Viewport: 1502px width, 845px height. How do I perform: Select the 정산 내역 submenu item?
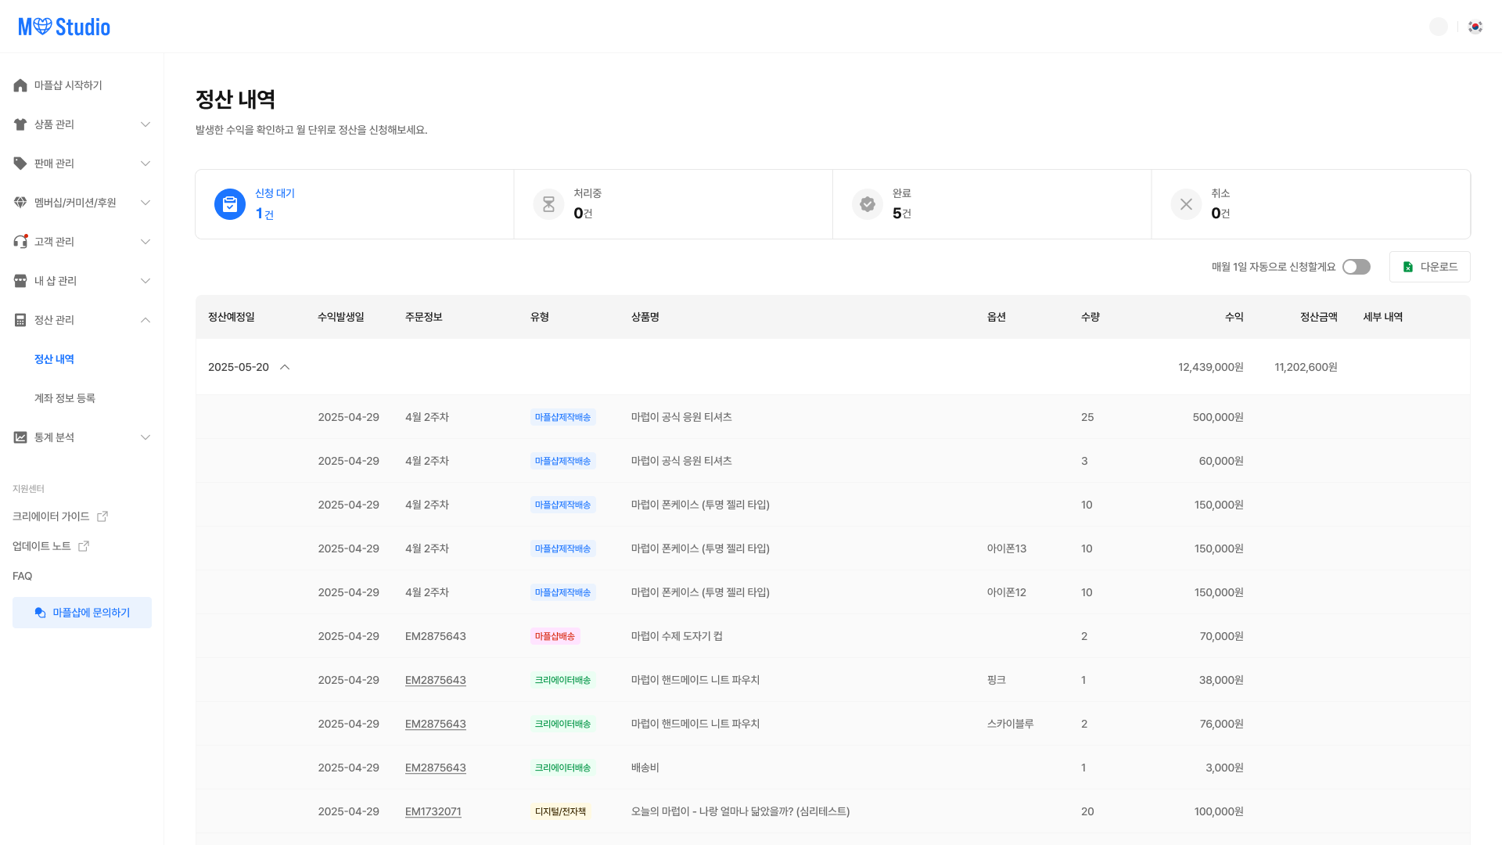(54, 359)
